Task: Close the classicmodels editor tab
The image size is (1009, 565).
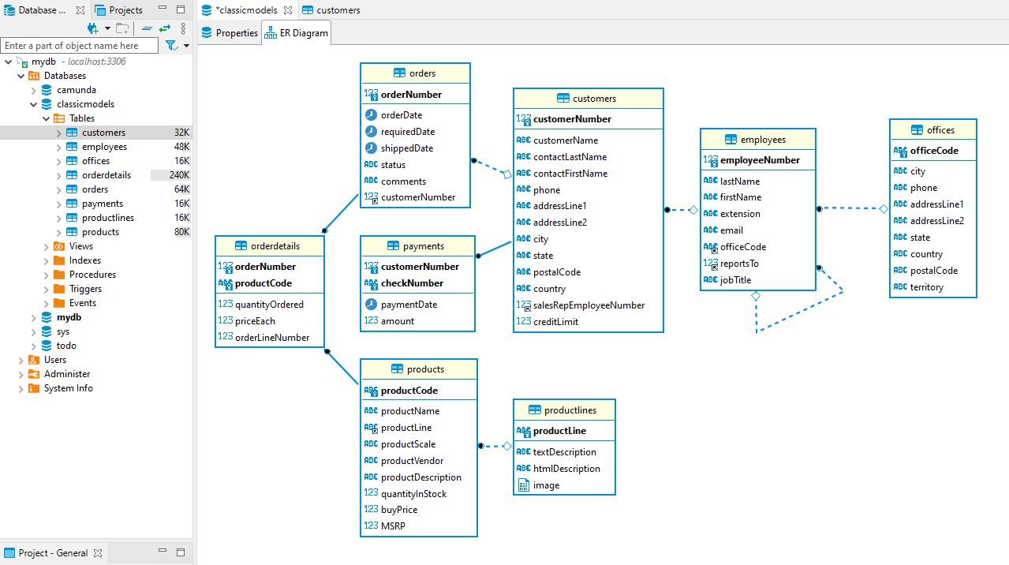Action: (288, 10)
